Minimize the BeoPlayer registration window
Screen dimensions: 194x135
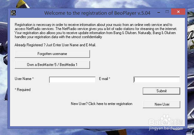click(x=159, y=12)
